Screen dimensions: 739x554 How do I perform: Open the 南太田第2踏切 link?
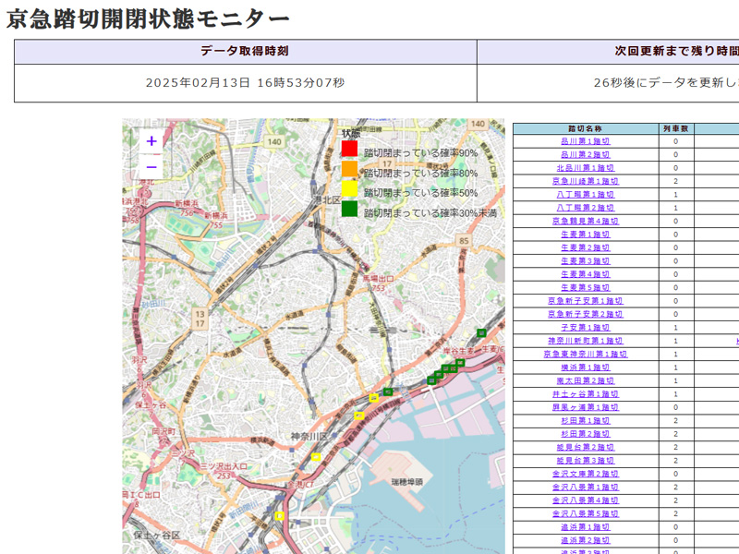[x=586, y=380]
